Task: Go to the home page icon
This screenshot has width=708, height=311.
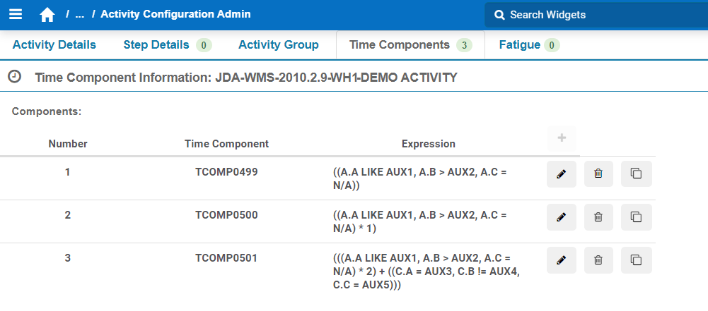Action: (x=47, y=15)
